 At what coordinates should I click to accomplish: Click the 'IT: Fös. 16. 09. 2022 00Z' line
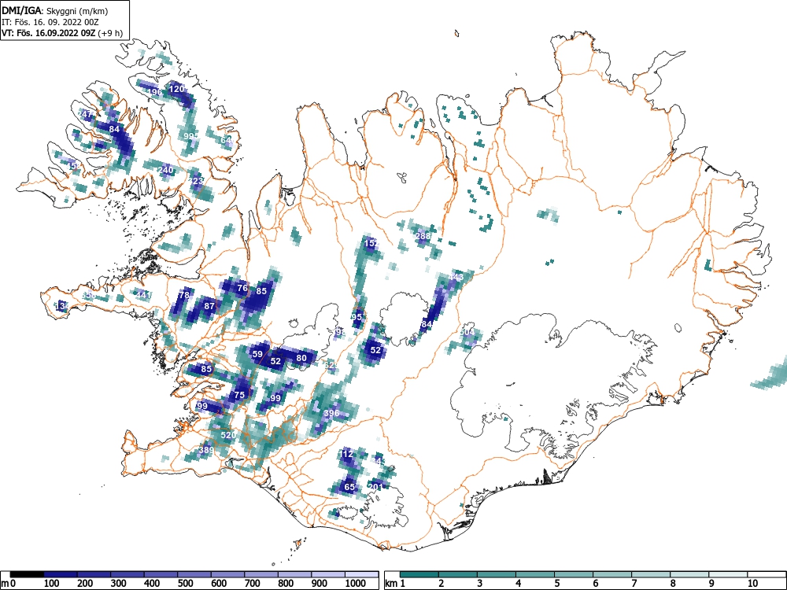(x=50, y=22)
